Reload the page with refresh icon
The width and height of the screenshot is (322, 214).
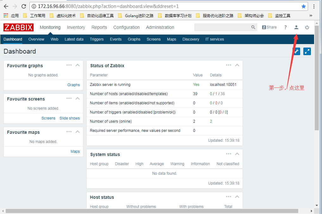coord(24,6)
